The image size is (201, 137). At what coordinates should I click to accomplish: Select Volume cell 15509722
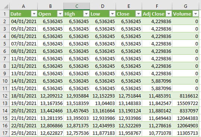[185, 103]
